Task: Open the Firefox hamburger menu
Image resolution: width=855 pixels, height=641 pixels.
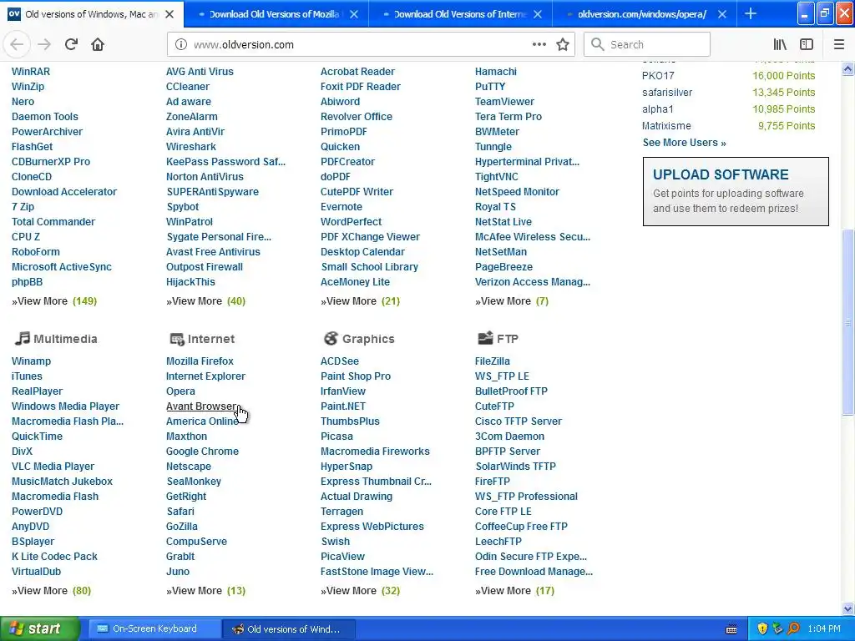Action: click(838, 45)
